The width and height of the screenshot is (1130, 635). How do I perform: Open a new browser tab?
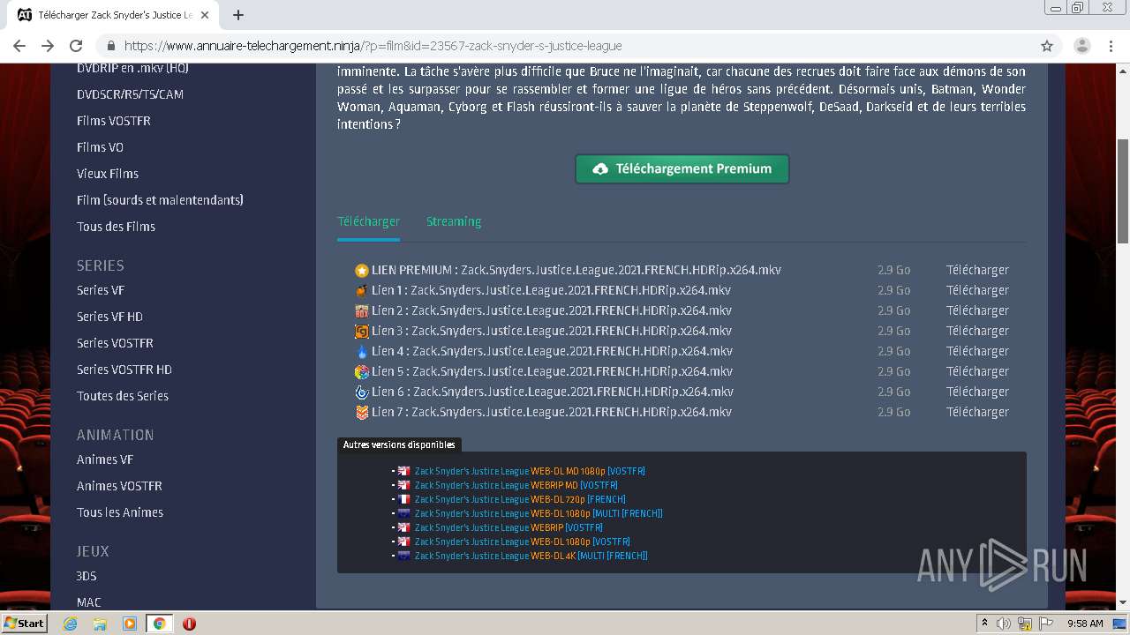(237, 15)
